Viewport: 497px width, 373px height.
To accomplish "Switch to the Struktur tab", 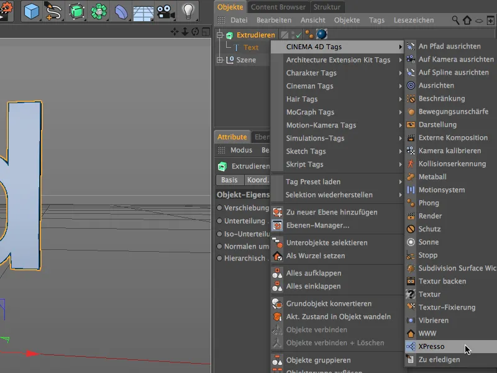I will tap(327, 7).
